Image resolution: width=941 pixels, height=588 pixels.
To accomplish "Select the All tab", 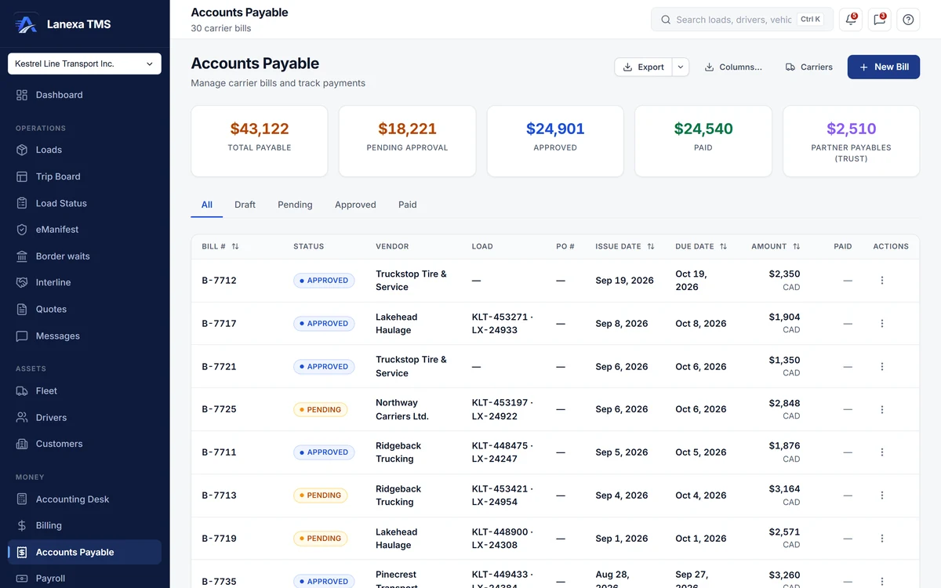I will tap(207, 205).
